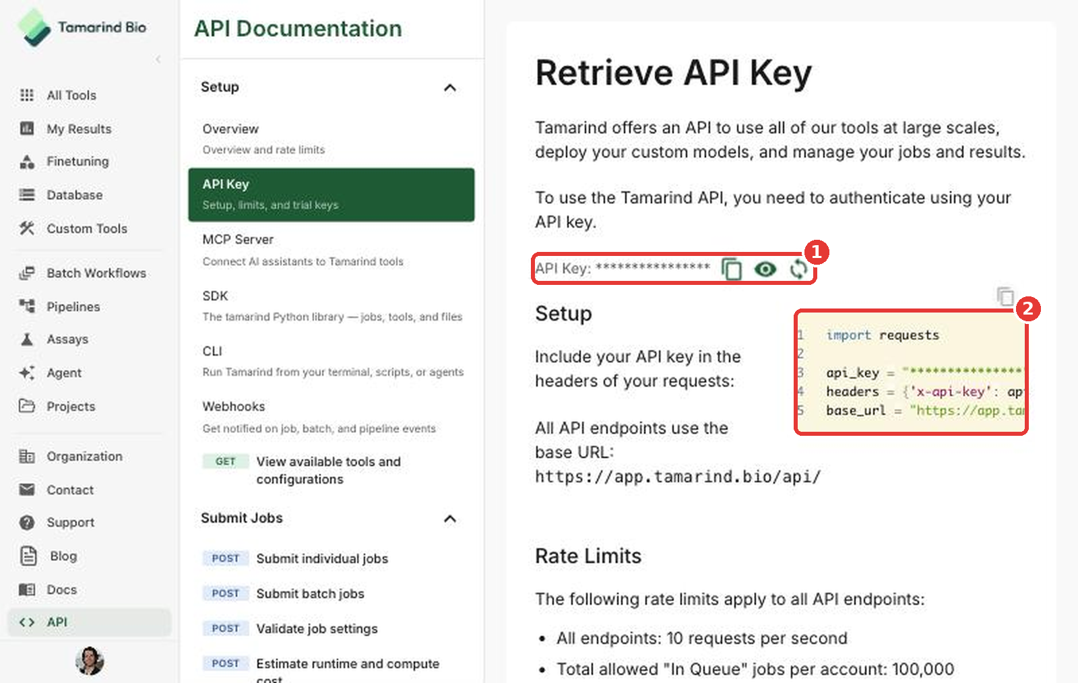Click the base URL https://app.tamarind.bio/api/
Screen dimensions: 1078x683
[x=678, y=477]
